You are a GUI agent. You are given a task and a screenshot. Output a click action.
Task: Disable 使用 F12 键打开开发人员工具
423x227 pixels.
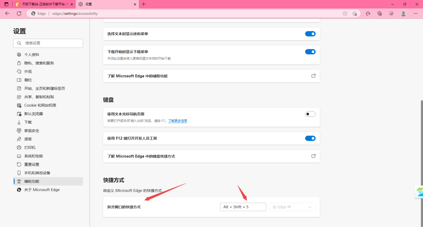pos(310,138)
